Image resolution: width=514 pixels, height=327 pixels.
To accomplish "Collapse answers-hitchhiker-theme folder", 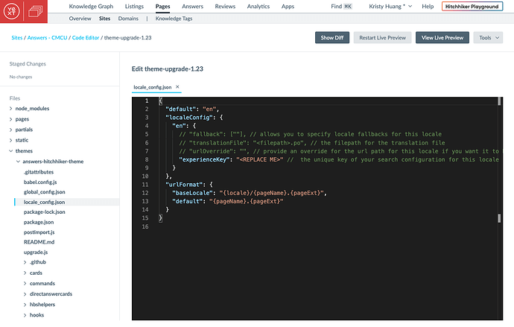I will click(x=18, y=161).
